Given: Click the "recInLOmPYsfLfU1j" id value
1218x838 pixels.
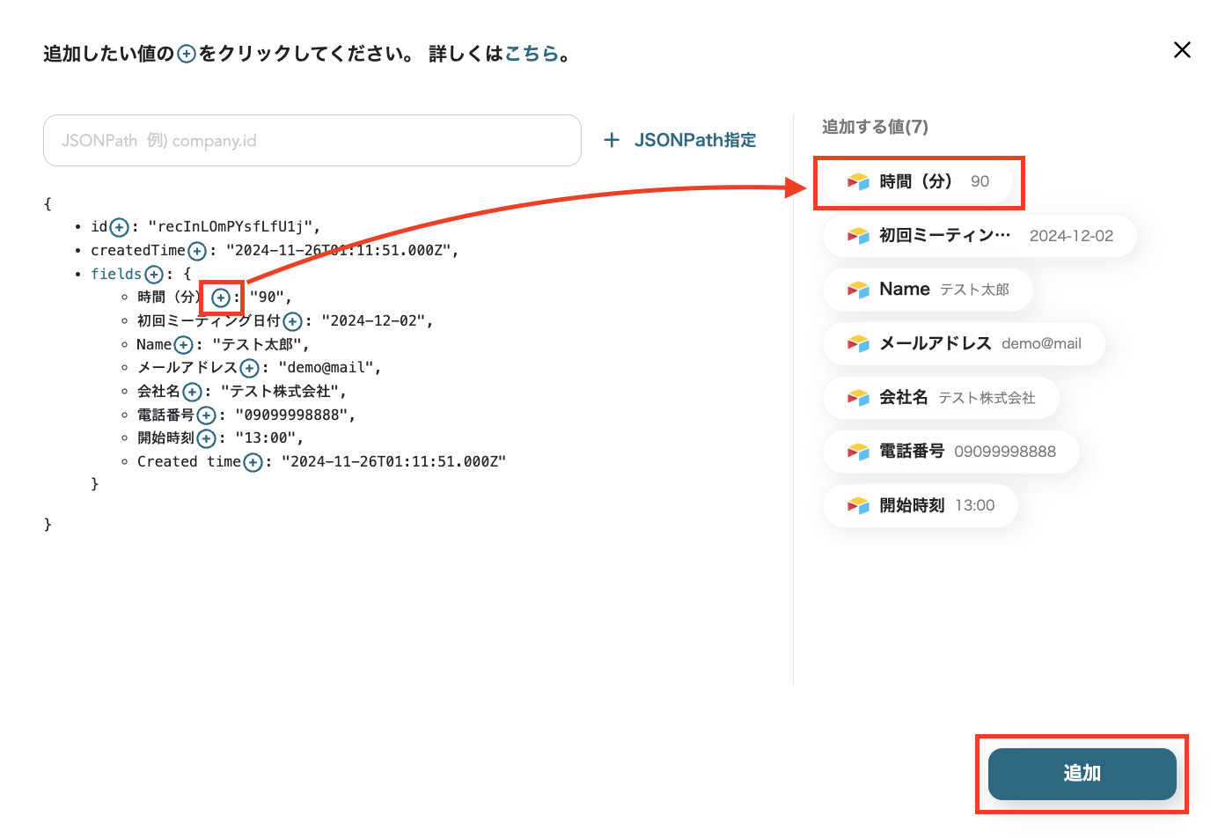Looking at the screenshot, I should (230, 227).
